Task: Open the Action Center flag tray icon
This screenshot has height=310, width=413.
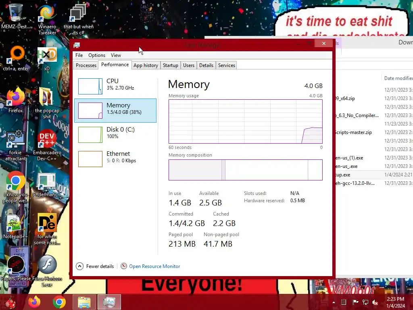Action: pos(355,302)
